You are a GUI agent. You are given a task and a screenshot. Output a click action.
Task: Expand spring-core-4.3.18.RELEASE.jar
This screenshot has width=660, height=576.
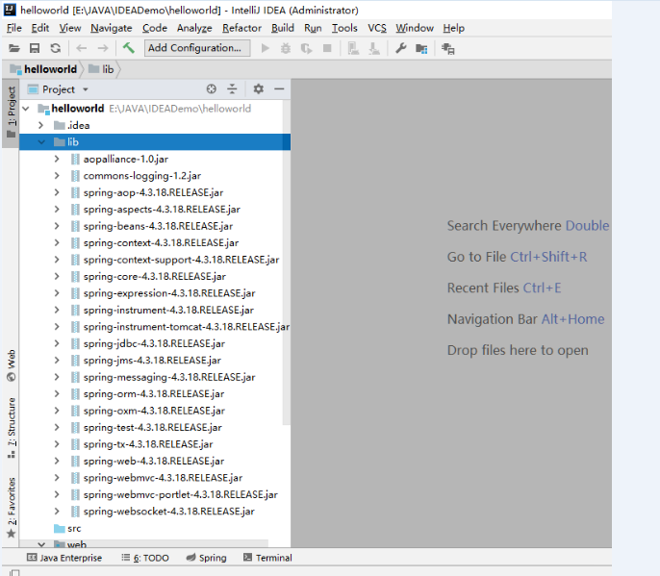[x=57, y=276]
